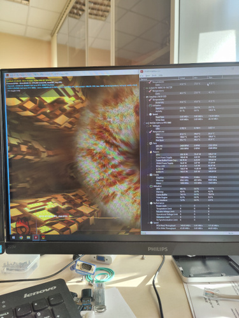Open the View menu in hardware monitor
Screen dimensions: 239x318
[x=148, y=76]
